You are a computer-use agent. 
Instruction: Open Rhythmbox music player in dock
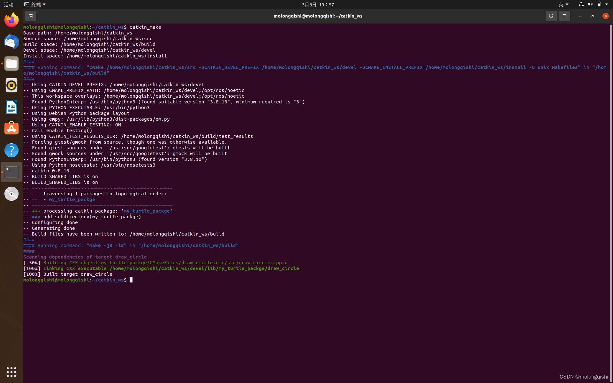click(x=11, y=85)
